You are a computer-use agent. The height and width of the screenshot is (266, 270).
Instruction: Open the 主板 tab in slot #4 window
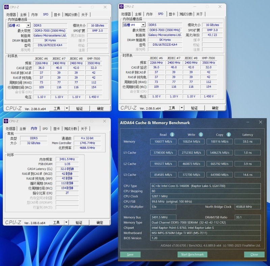[138, 14]
